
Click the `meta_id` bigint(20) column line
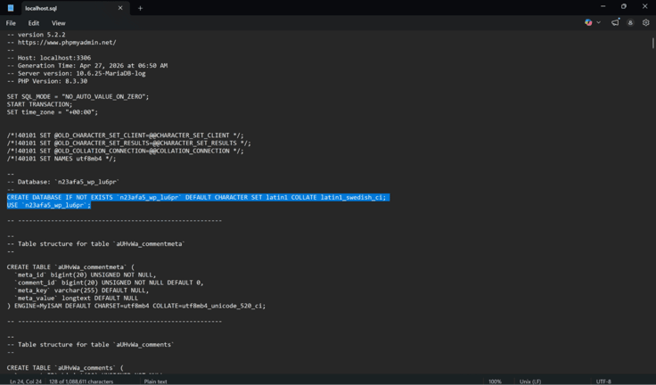[86, 275]
